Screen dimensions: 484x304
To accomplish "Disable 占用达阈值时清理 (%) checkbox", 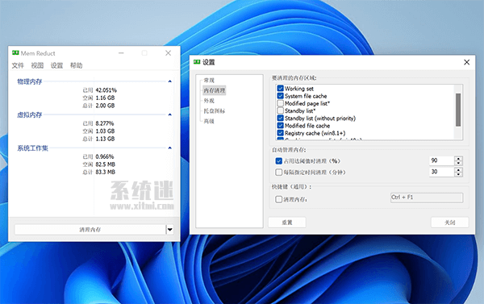I will [x=279, y=160].
